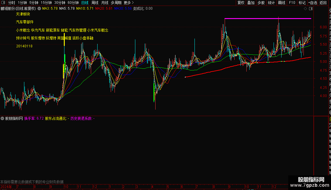Select the 60分钟 period tab

(x=73, y=3)
